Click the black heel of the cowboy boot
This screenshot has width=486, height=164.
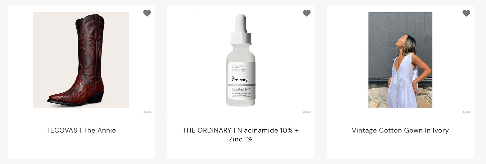coord(97,97)
